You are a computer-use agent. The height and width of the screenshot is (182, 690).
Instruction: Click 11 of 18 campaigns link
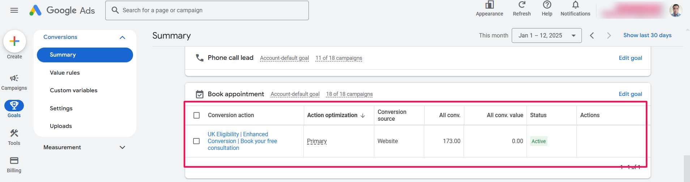coord(338,58)
